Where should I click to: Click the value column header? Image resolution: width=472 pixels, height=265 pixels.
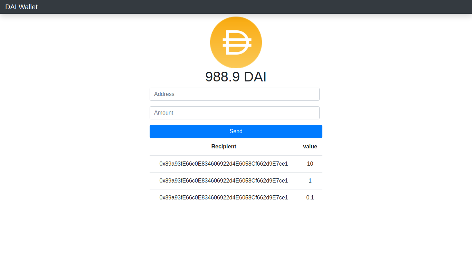[310, 147]
